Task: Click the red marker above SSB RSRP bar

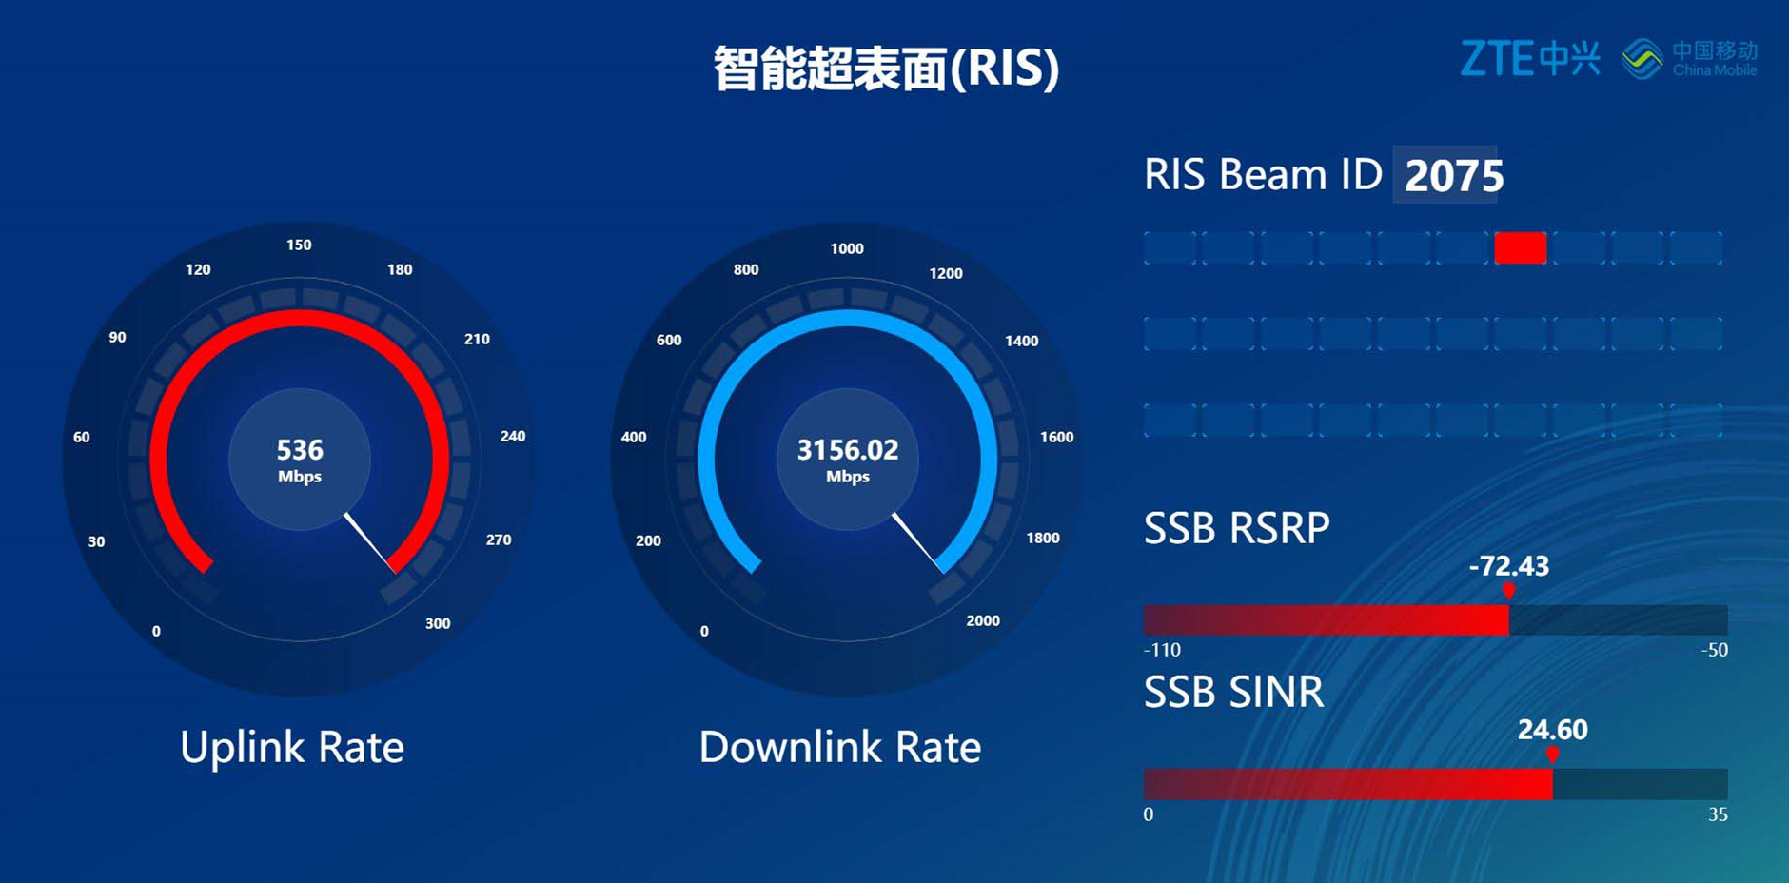Action: click(x=1510, y=590)
